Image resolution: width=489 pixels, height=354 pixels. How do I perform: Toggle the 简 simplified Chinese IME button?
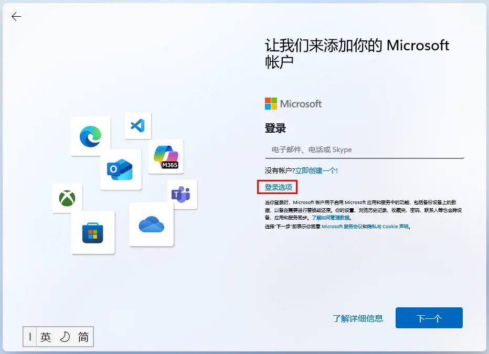[x=83, y=337]
